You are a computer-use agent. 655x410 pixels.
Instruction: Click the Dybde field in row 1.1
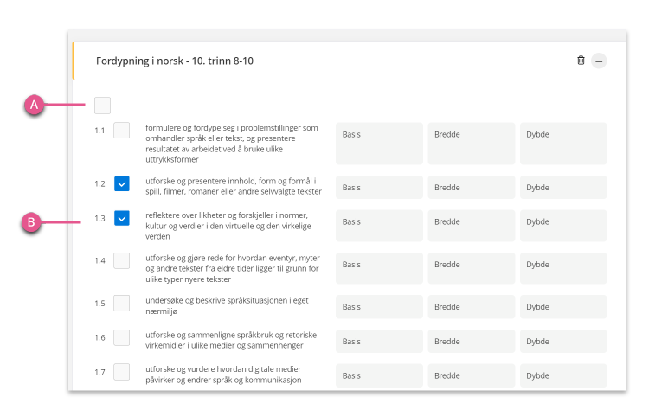tap(563, 144)
